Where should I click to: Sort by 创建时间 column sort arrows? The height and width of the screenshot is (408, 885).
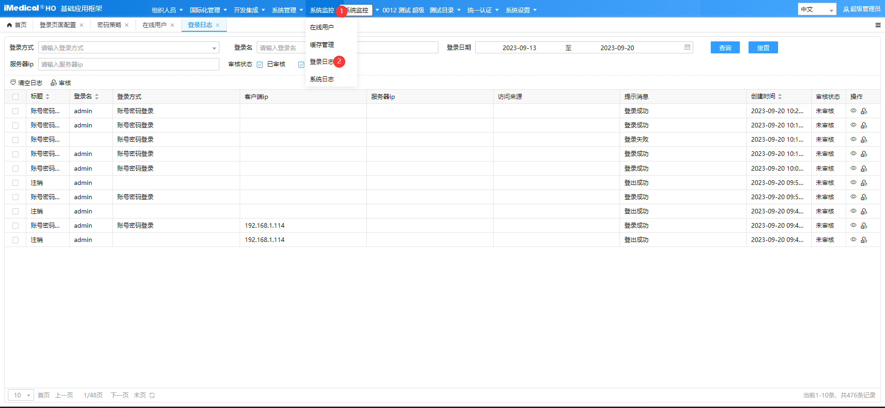(780, 97)
